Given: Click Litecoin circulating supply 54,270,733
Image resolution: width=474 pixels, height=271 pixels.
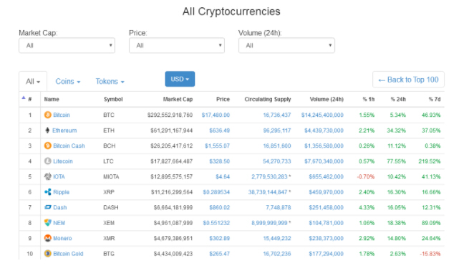Looking at the screenshot, I should pyautogui.click(x=277, y=161).
